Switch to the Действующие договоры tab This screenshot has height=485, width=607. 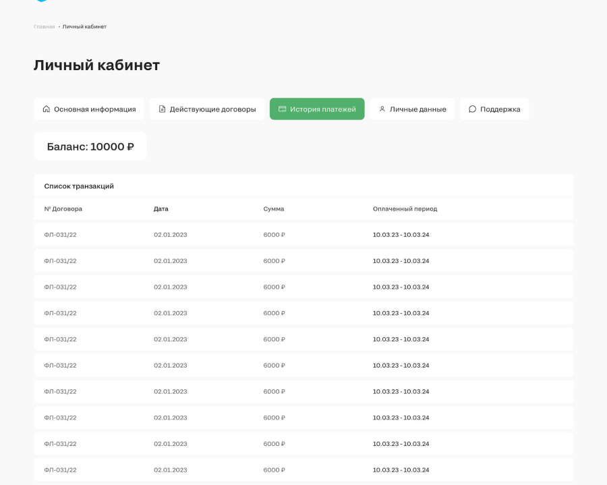(207, 109)
